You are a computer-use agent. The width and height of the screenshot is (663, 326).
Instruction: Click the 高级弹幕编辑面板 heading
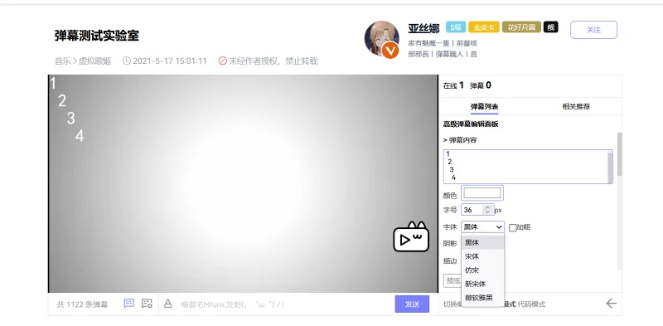pos(471,124)
